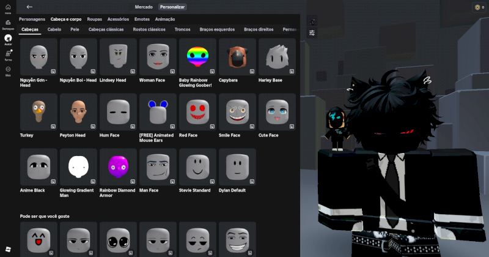Image resolution: width=489 pixels, height=257 pixels.
Task: Select the Rostos clássicos subcategory
Action: pos(149,29)
